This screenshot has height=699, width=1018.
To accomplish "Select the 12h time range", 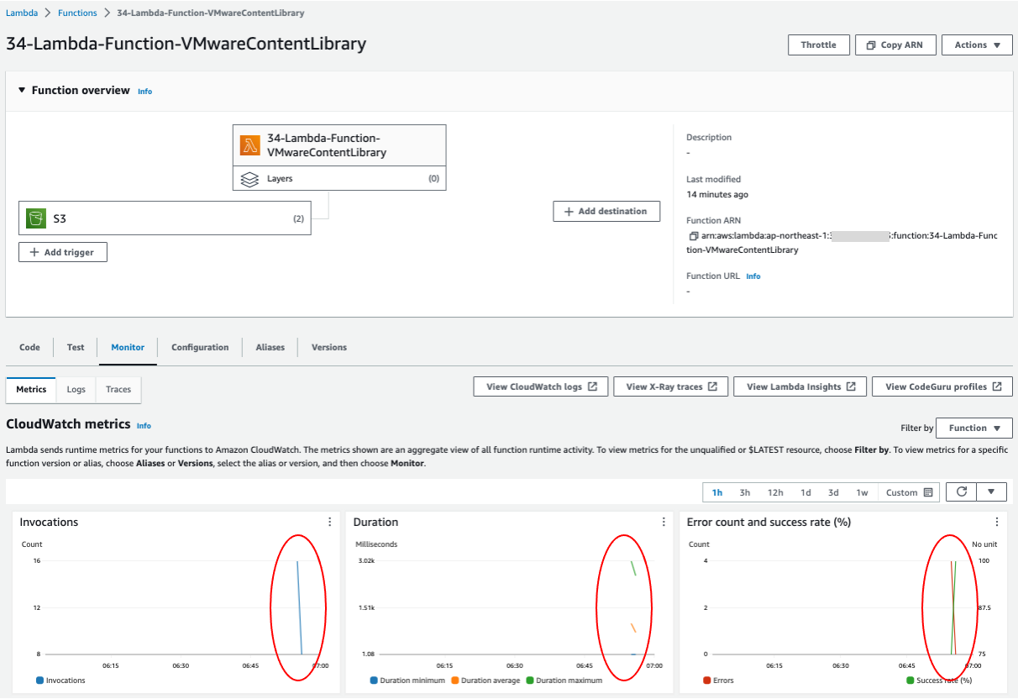I will tap(775, 492).
